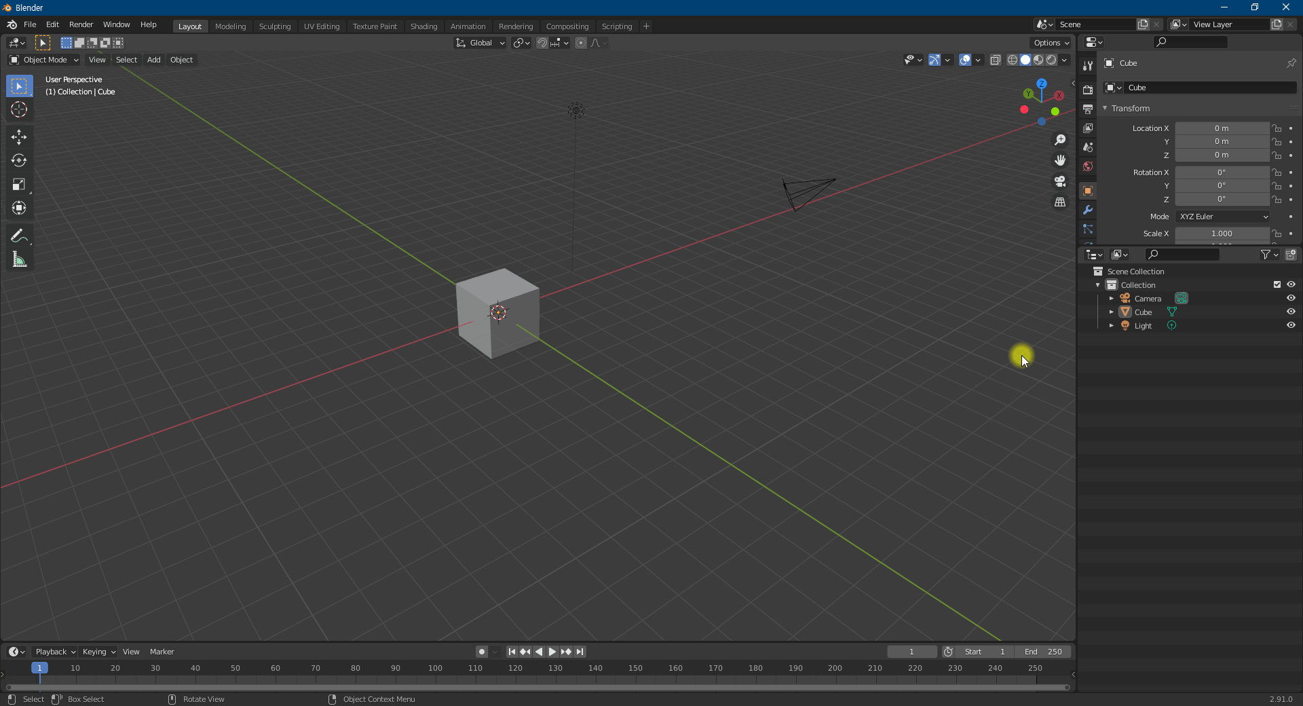Screen dimensions: 1303x706
Task: Open the Keying dropdown in timeline
Action: [98, 652]
